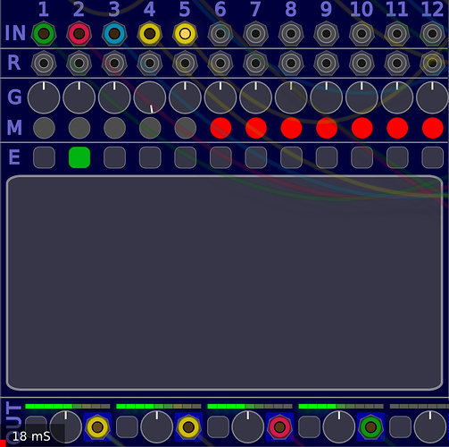The height and width of the screenshot is (447, 449).
Task: Enable the E button on channel 4
Action: [x=150, y=157]
